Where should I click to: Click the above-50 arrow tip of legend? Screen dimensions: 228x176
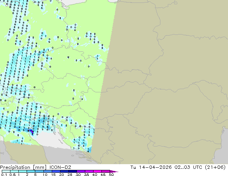(x=114, y=171)
